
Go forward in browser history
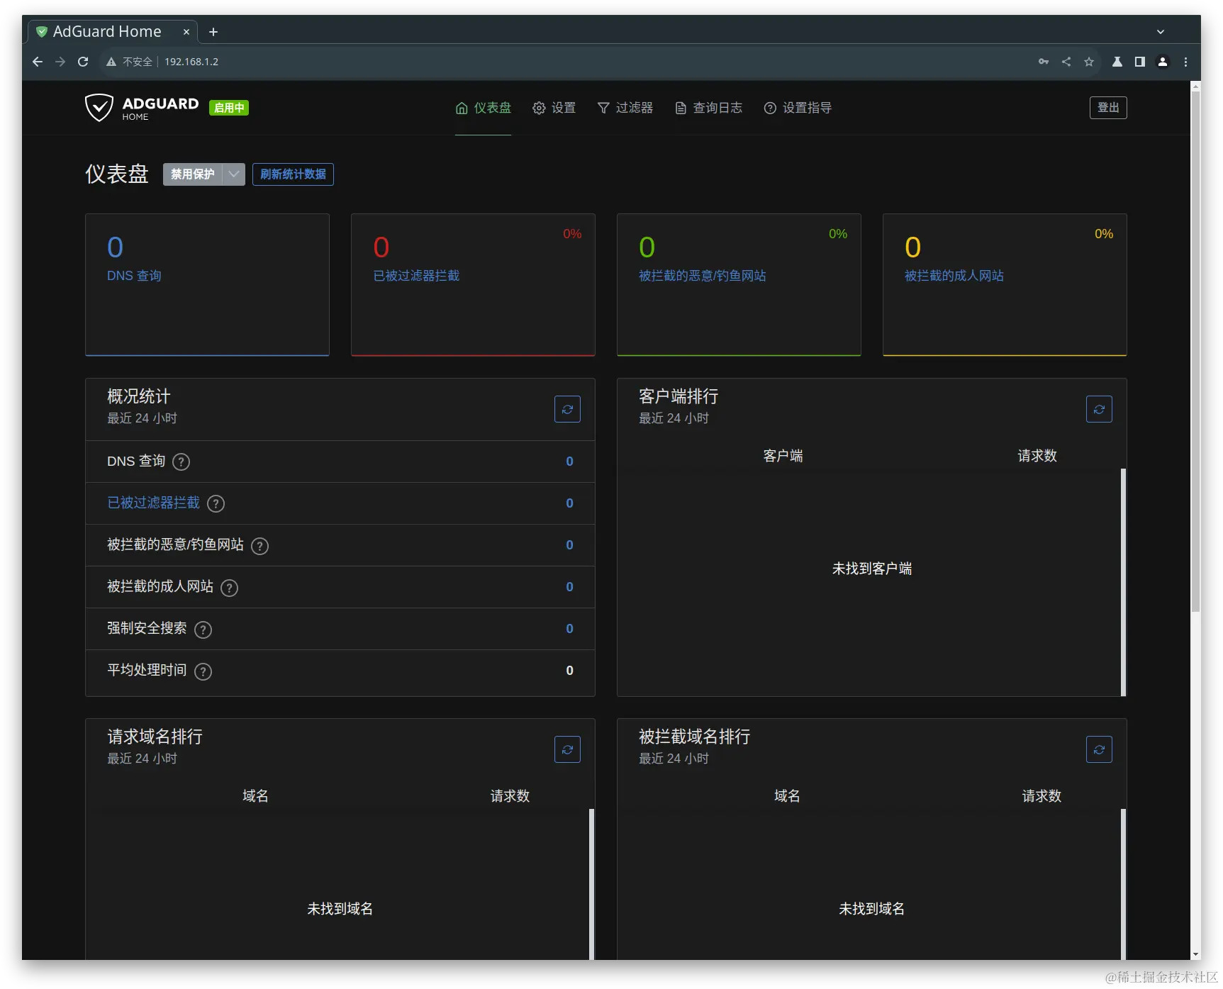60,62
